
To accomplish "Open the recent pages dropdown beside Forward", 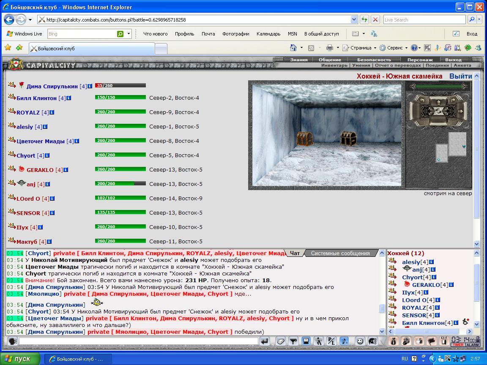I will pos(30,20).
